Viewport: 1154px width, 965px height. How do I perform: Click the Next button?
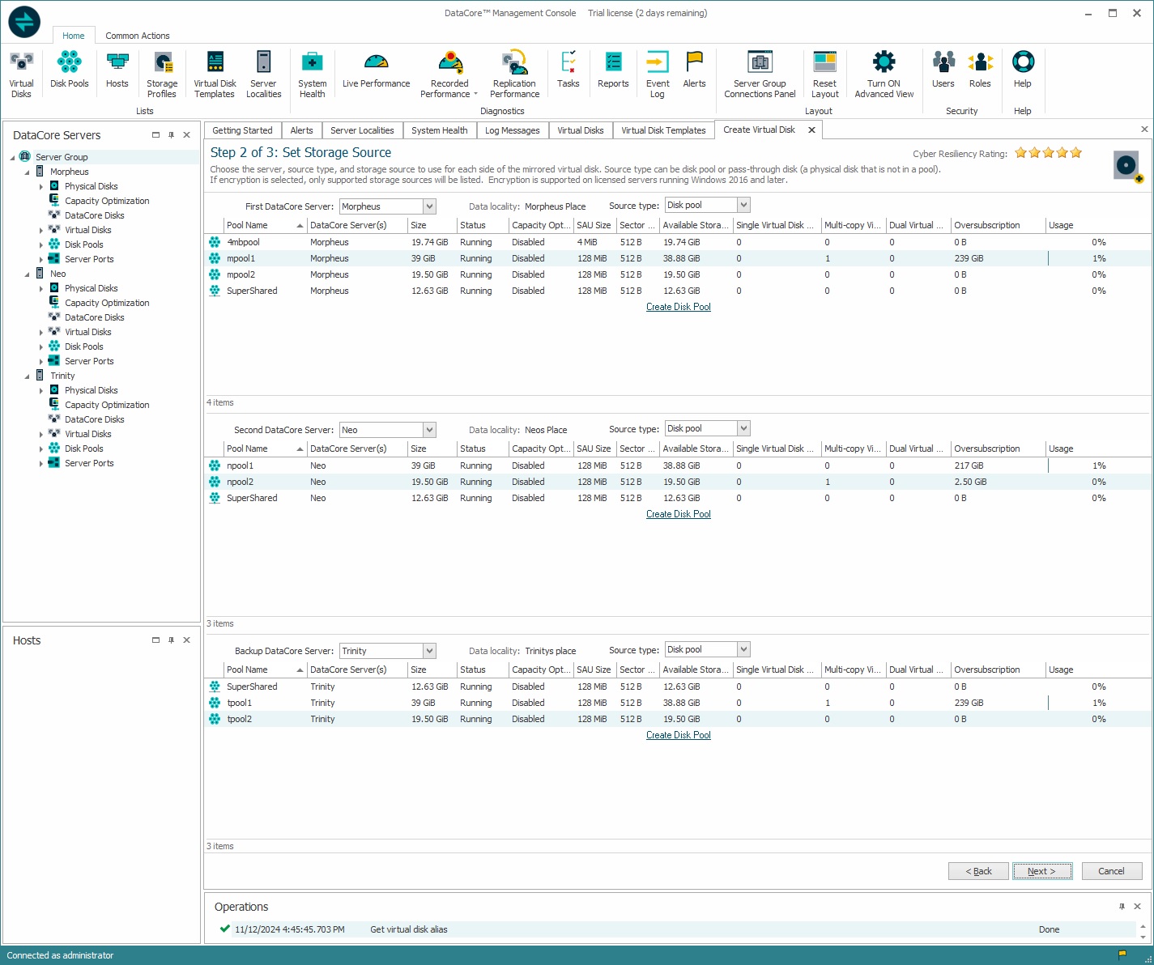pos(1041,871)
